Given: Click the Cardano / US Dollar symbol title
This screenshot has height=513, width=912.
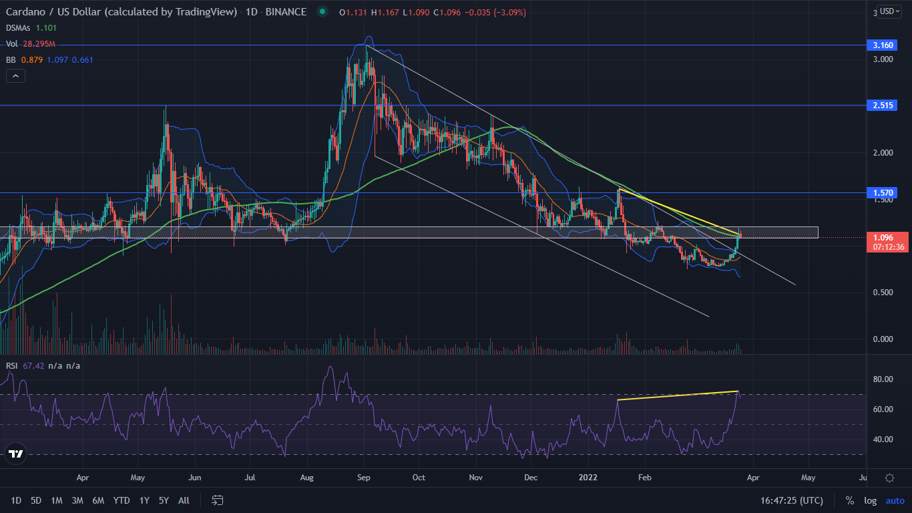Looking at the screenshot, I should pyautogui.click(x=122, y=12).
